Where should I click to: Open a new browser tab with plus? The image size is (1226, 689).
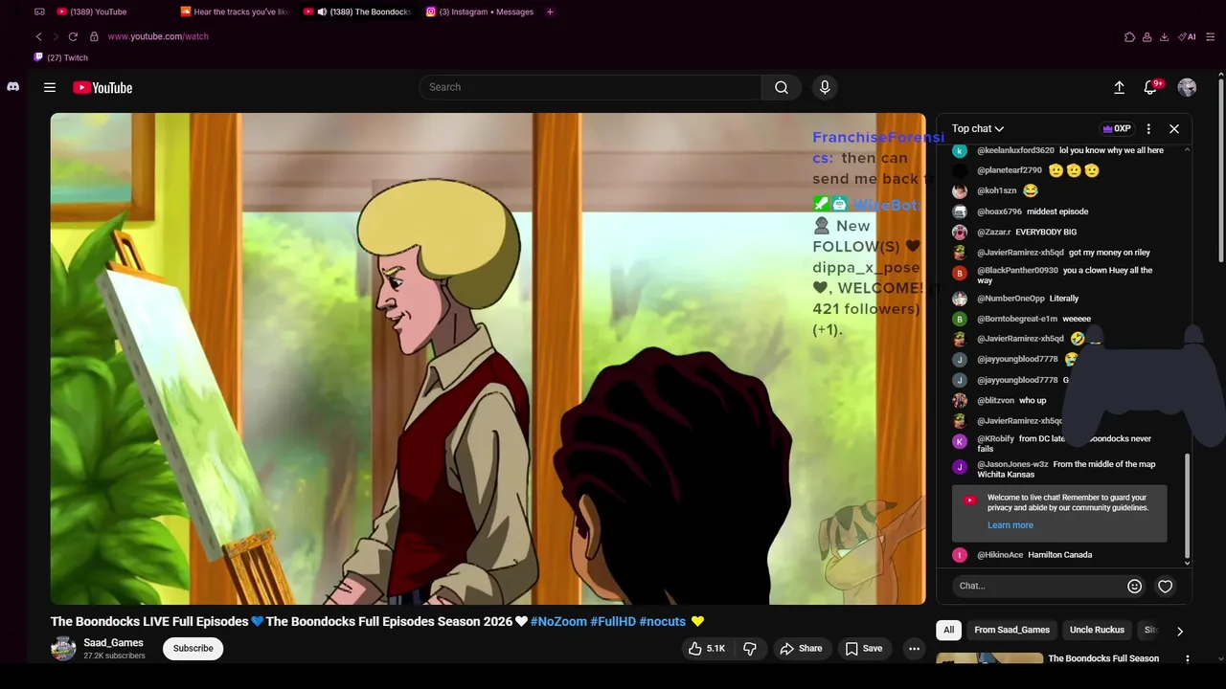[x=550, y=11]
